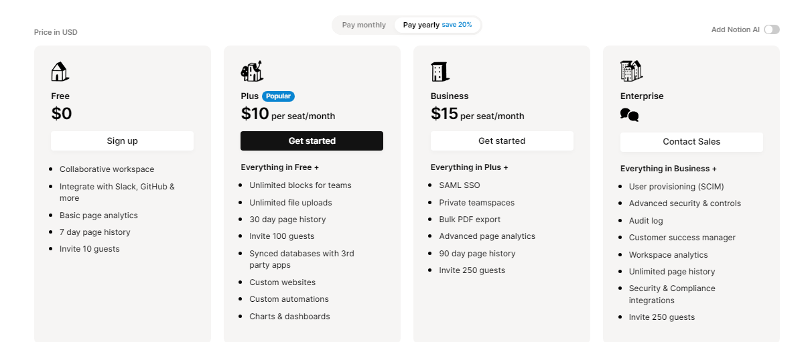The width and height of the screenshot is (808, 342).
Task: Click the SAML SSO feature item
Action: point(460,185)
